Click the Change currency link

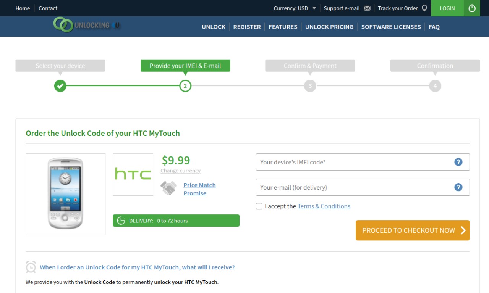pyautogui.click(x=180, y=171)
